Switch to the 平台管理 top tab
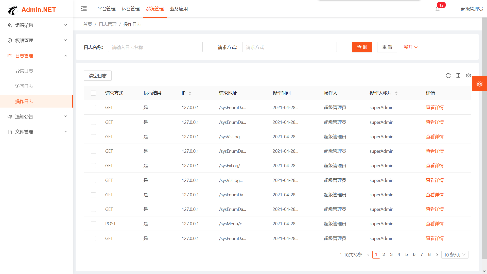Viewport: 487px width, 274px height. click(107, 9)
